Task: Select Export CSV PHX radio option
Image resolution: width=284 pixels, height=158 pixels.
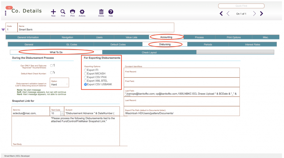Action: pos(85,77)
